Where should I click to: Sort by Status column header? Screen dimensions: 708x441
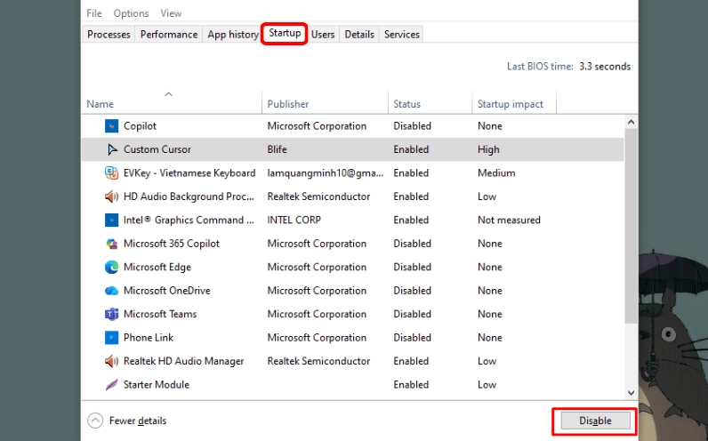coord(407,104)
